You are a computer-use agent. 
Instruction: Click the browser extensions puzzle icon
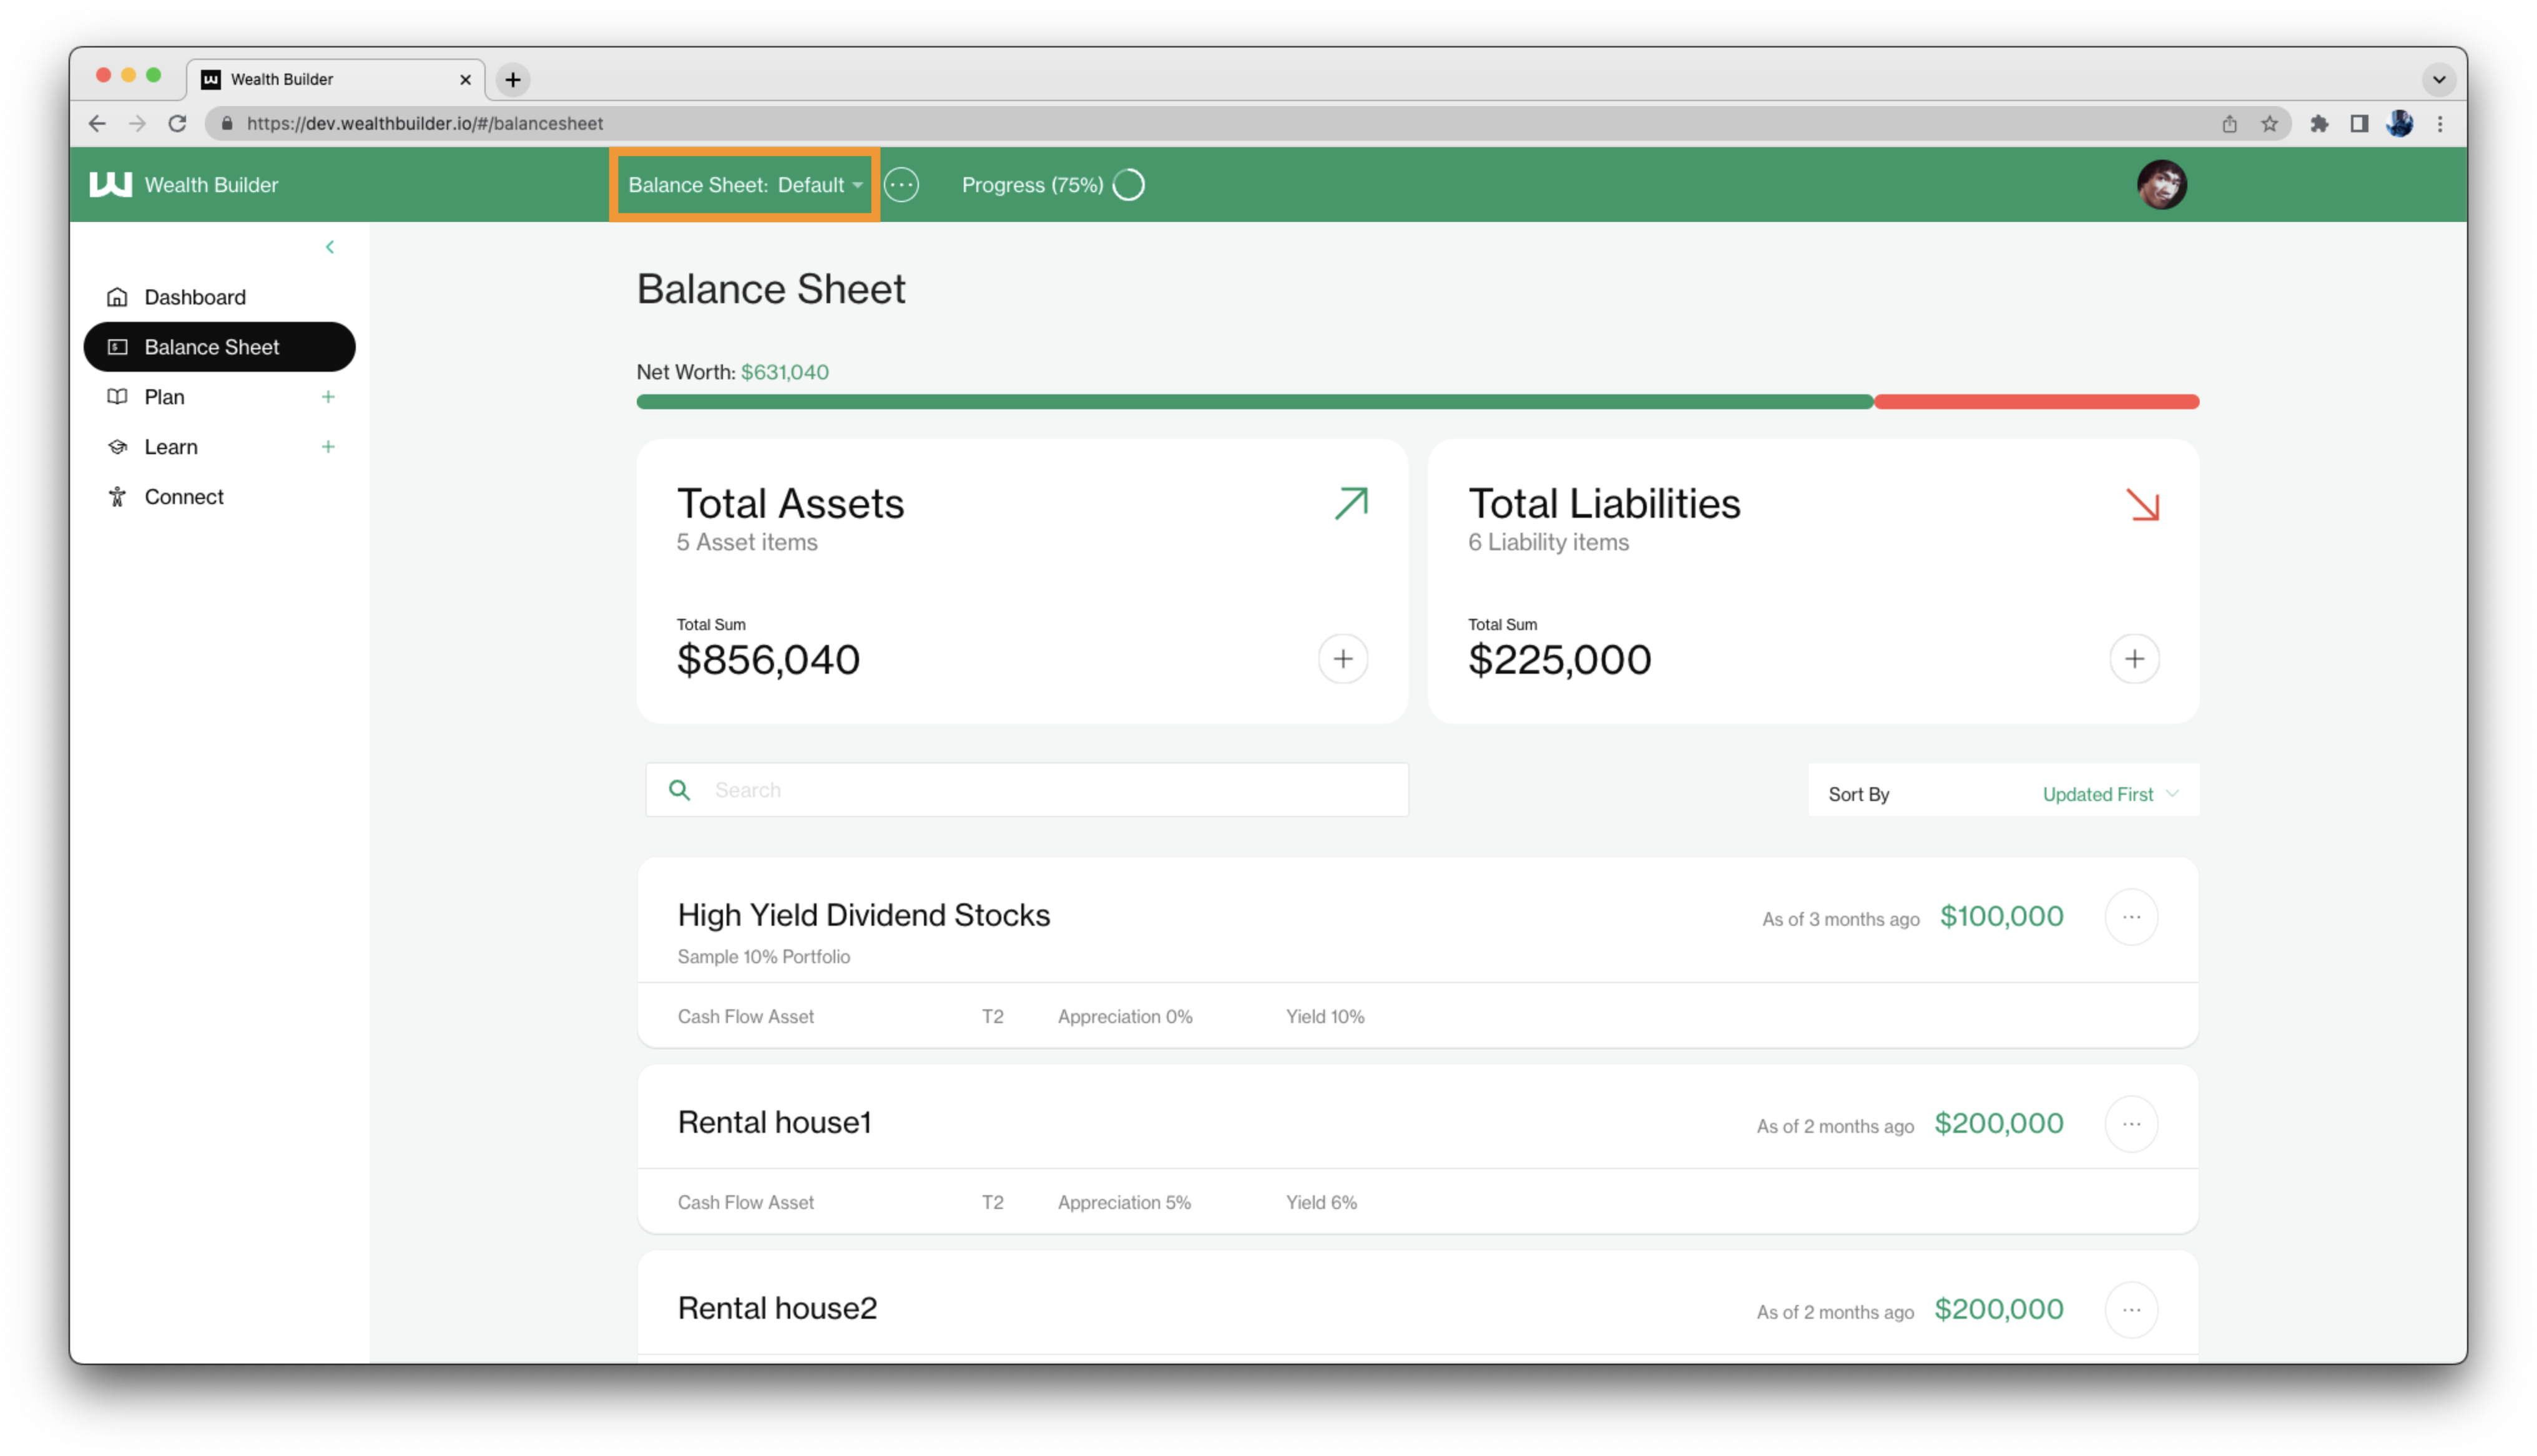(2319, 124)
